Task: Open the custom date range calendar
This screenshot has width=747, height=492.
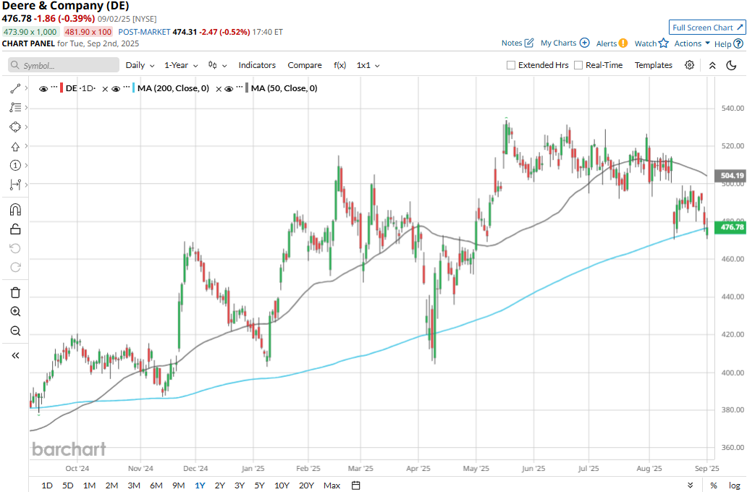Action: [356, 485]
